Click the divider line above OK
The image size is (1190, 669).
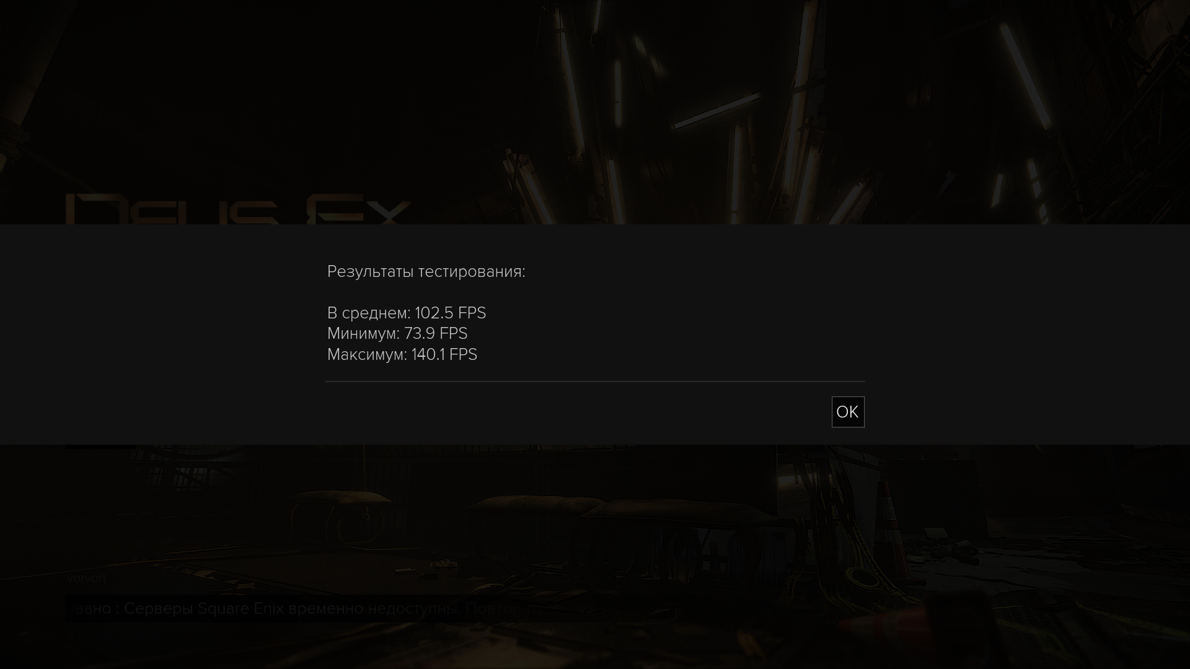[595, 382]
